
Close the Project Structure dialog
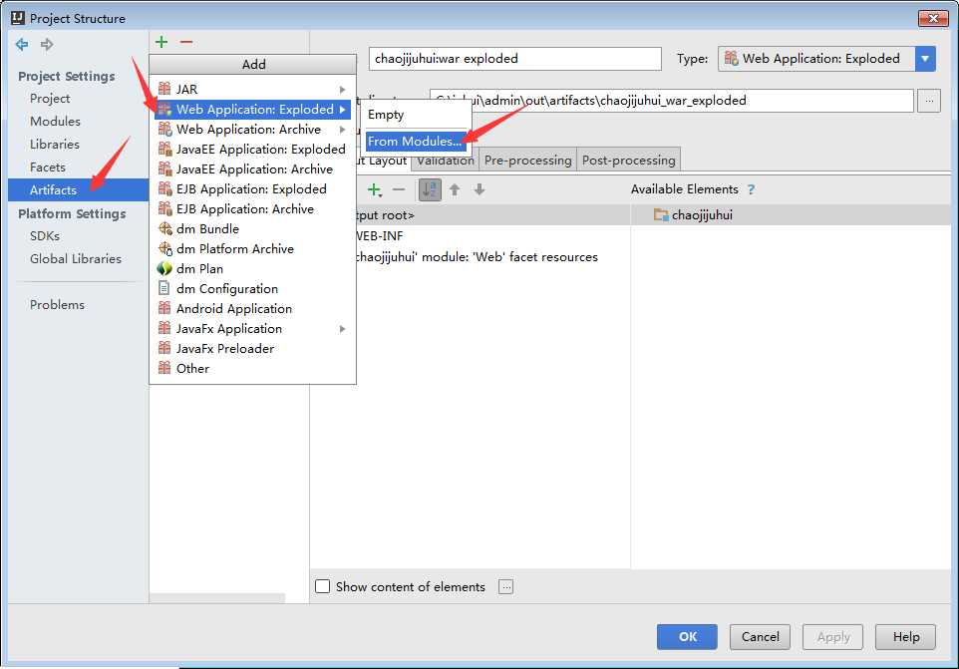(x=933, y=18)
